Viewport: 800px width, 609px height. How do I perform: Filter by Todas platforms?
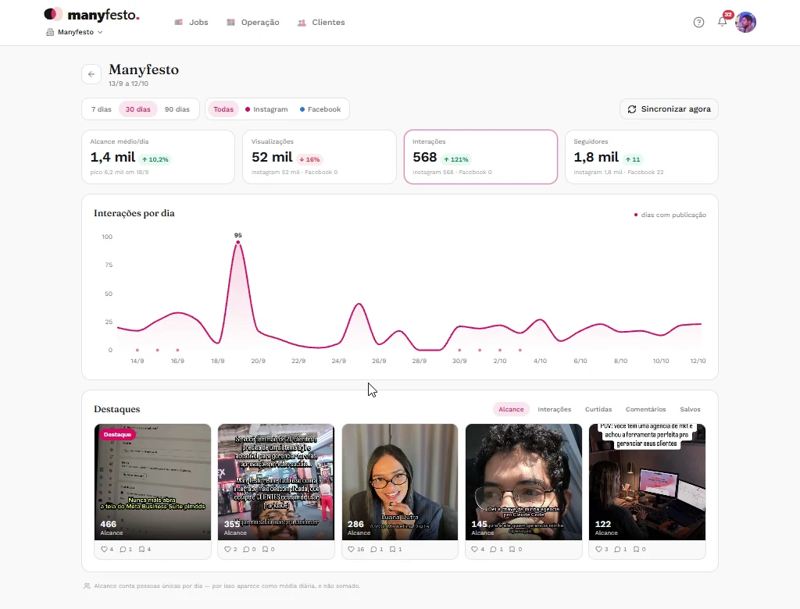click(x=223, y=109)
